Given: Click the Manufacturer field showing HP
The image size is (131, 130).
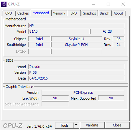Looking at the screenshot, I should coord(76,26).
